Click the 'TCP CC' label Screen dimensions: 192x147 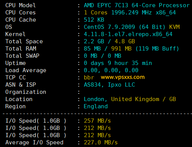16,77
